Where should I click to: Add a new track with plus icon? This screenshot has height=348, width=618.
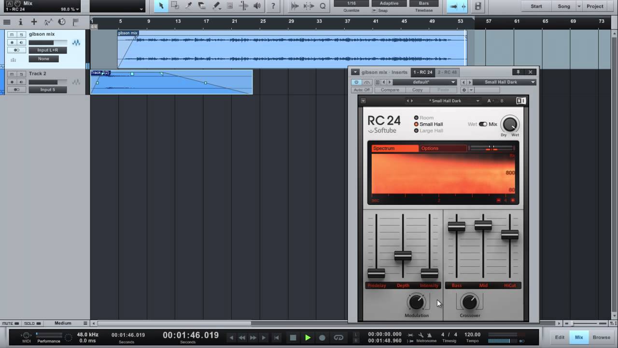(34, 22)
